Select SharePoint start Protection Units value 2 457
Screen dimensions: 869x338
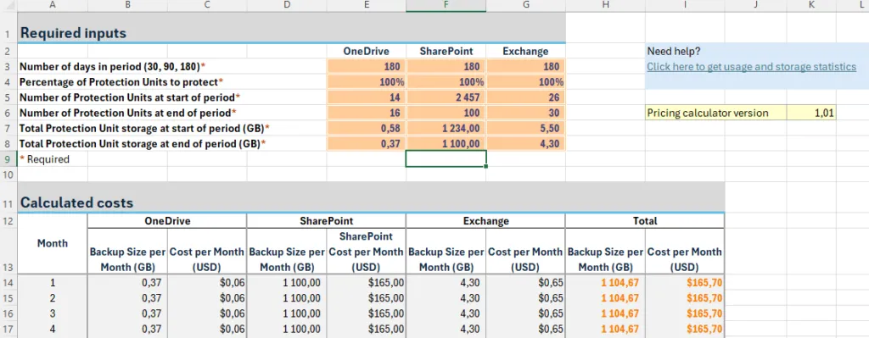446,97
